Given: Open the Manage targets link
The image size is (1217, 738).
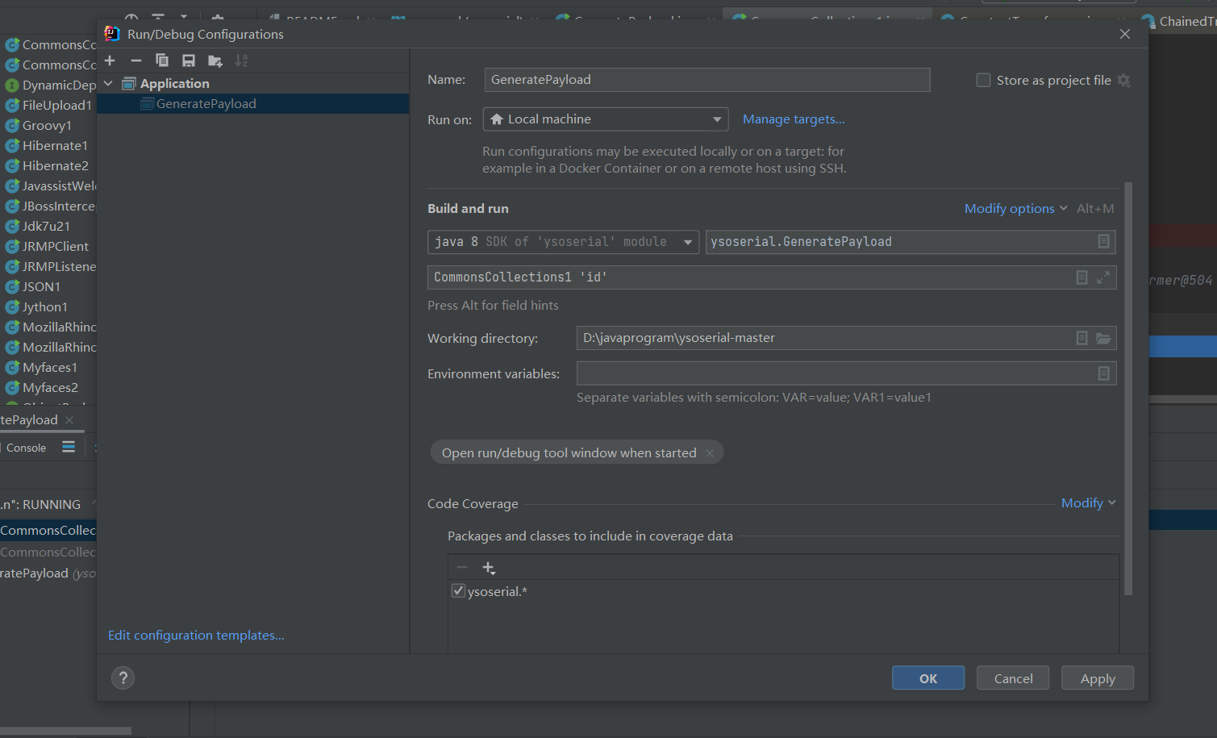Looking at the screenshot, I should click(x=794, y=119).
